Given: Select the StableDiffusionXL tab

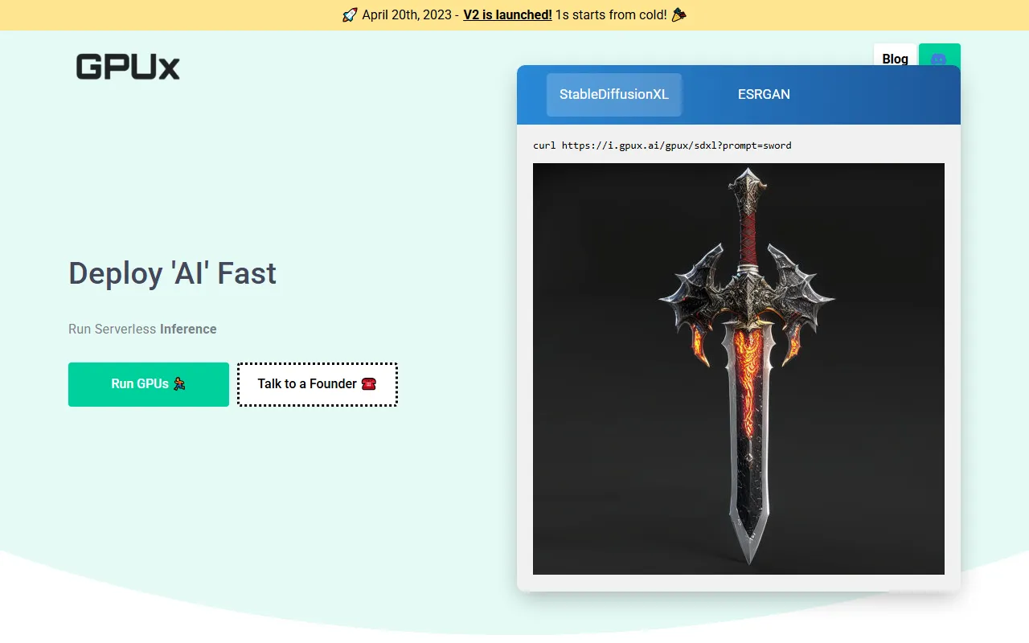Looking at the screenshot, I should click(x=613, y=94).
